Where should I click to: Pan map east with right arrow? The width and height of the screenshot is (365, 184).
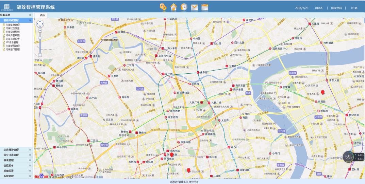pyautogui.click(x=43, y=24)
